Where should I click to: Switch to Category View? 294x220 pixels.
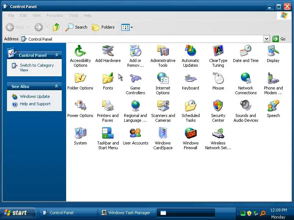pos(37,67)
